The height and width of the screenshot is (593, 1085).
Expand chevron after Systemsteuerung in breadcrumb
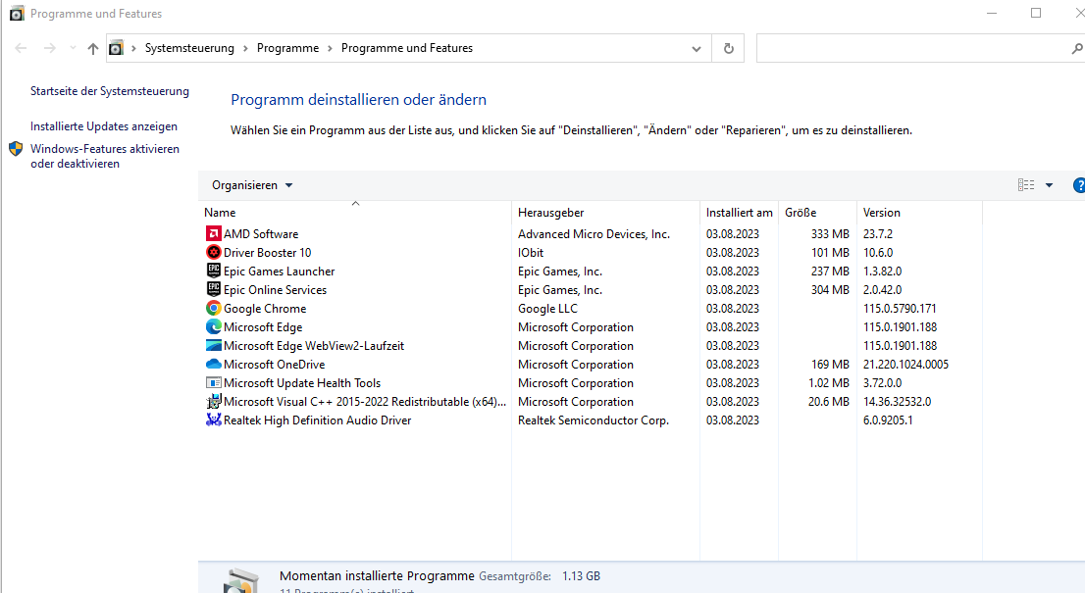tap(245, 48)
